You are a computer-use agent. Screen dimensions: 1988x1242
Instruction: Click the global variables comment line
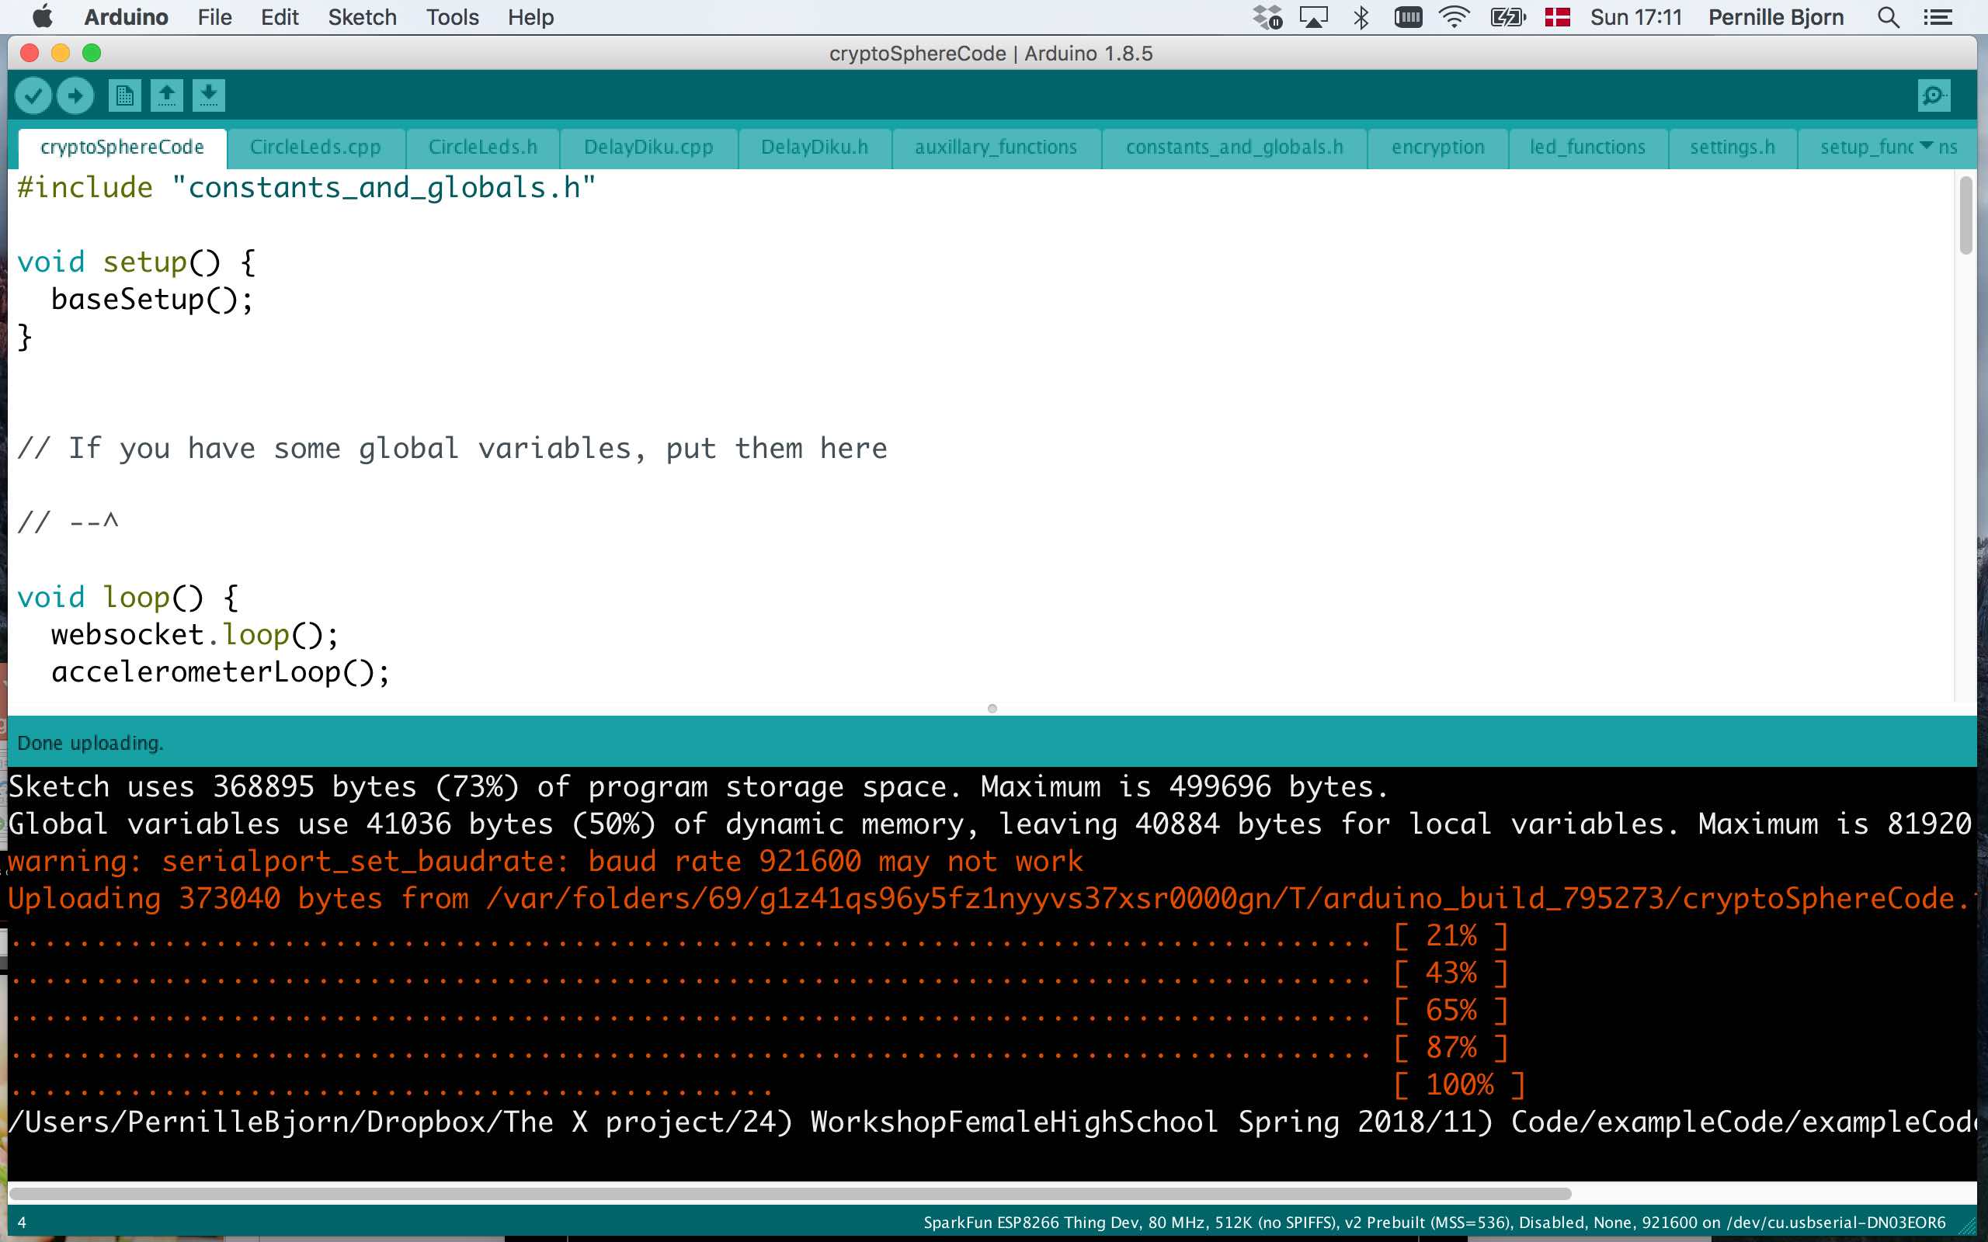[452, 449]
